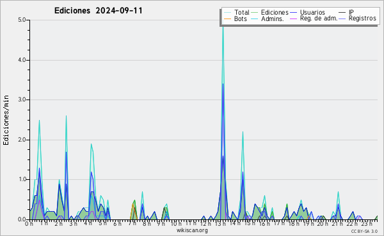
Task: Click the '21 h' x-axis label
Action: pos(337,223)
